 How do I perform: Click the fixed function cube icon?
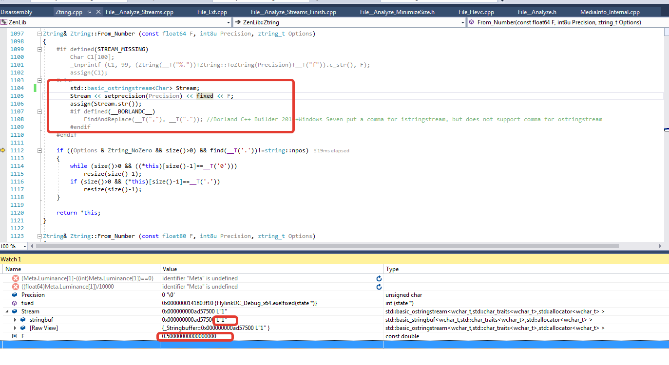(15, 303)
